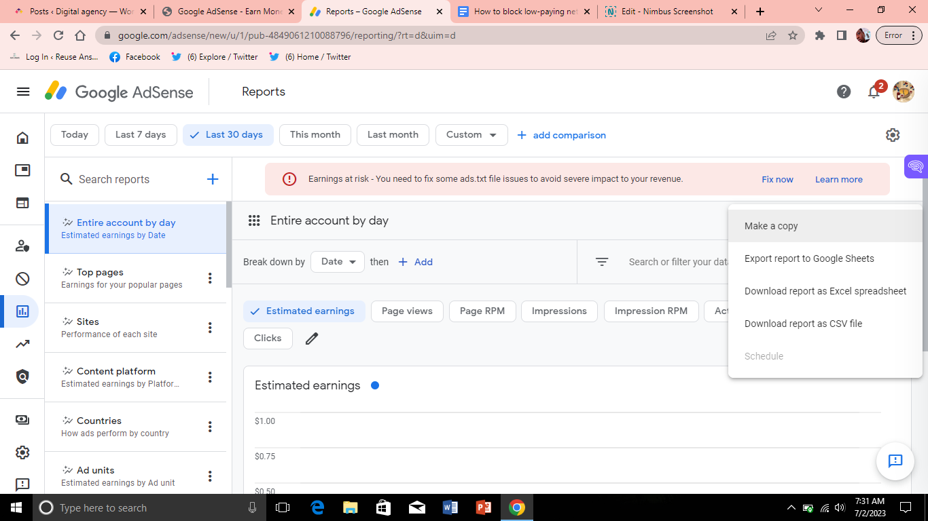Click Learn more in the warning banner
This screenshot has height=521, width=928.
[839, 179]
